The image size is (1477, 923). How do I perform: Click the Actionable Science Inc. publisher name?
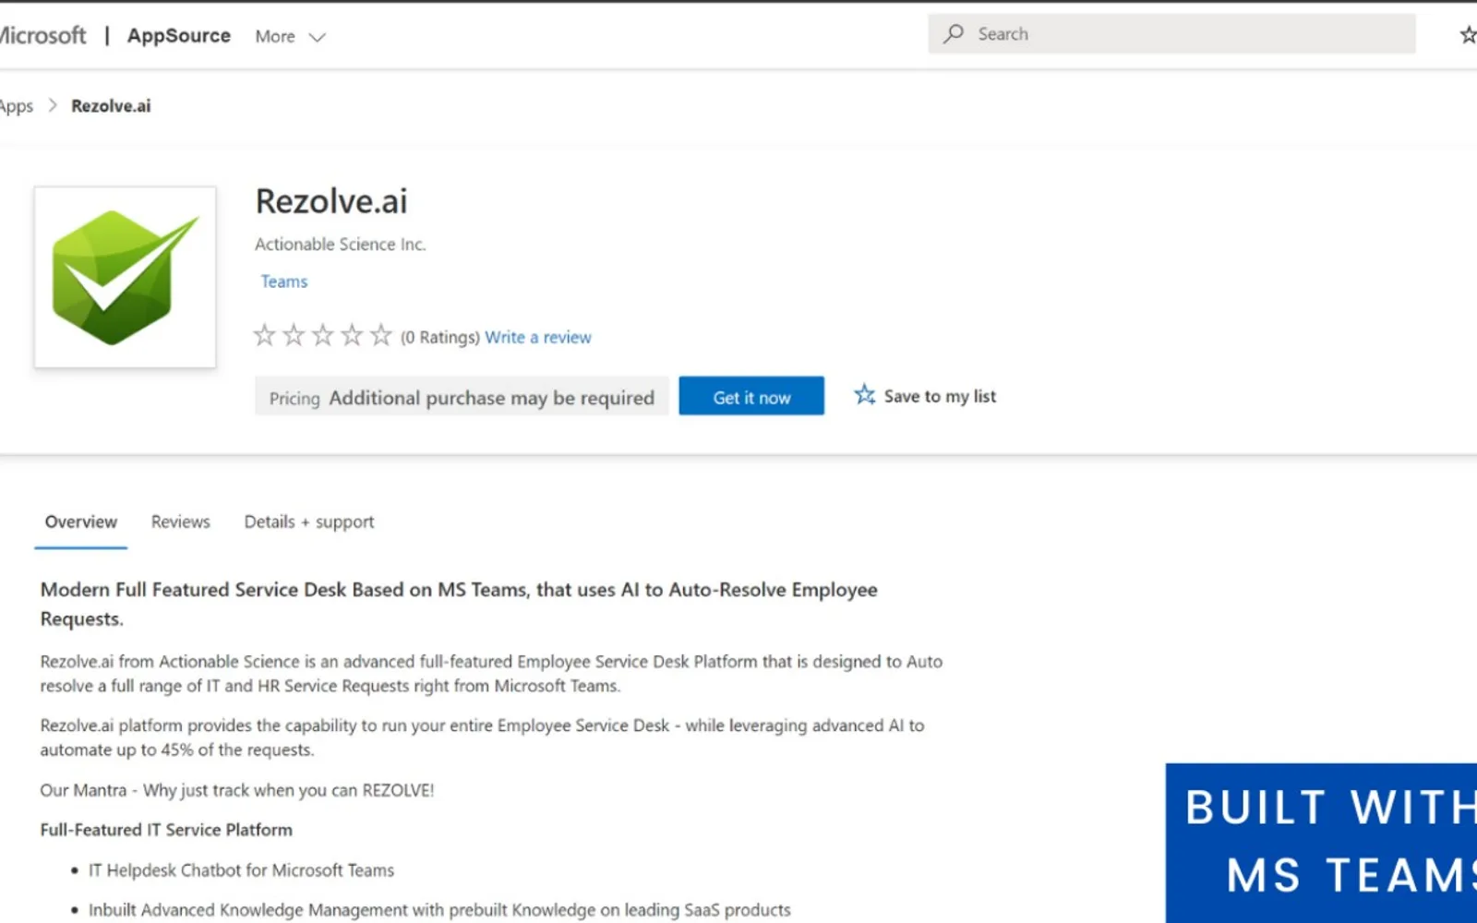[341, 244]
